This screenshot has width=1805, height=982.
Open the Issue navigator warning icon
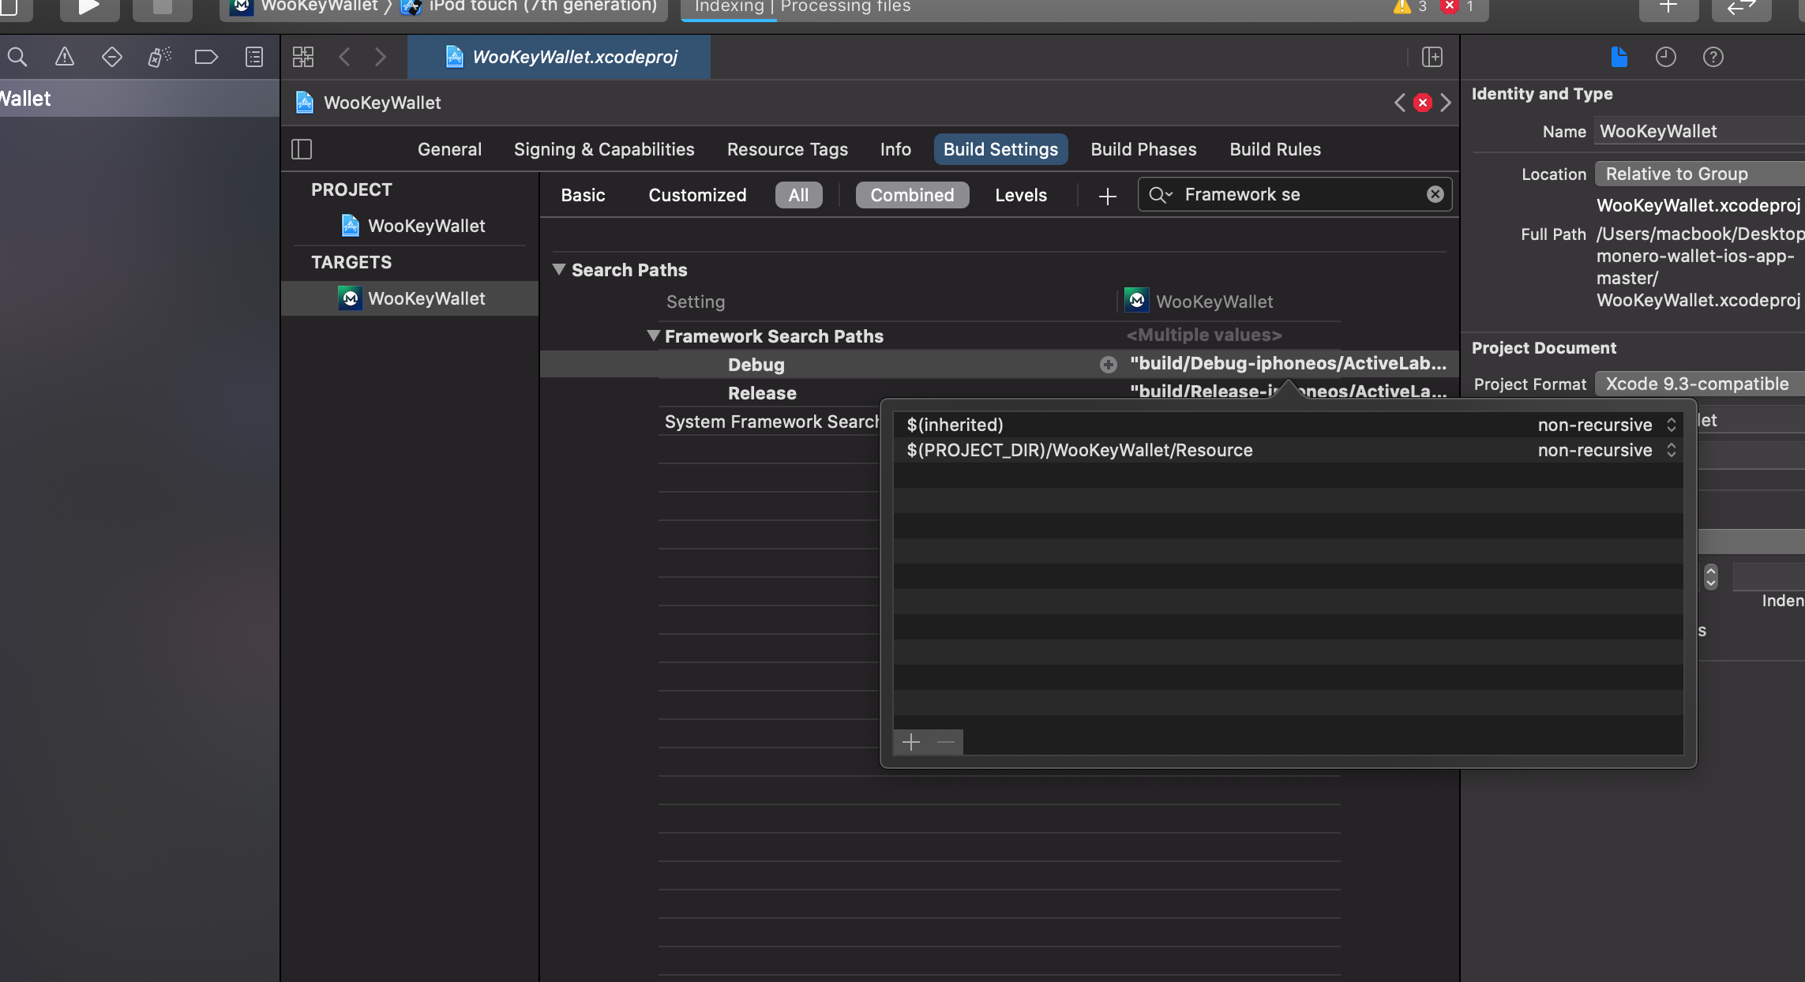click(65, 57)
